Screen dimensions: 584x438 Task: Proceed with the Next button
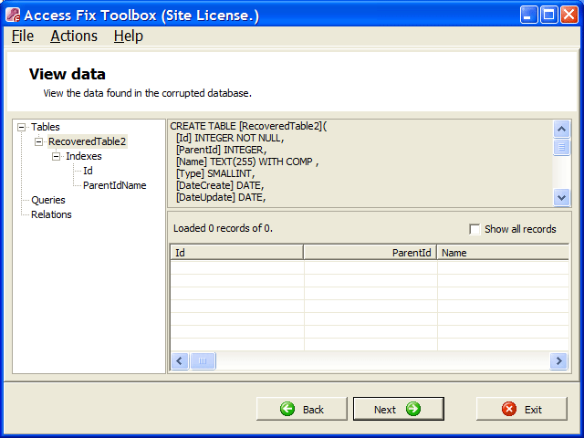[x=399, y=409]
